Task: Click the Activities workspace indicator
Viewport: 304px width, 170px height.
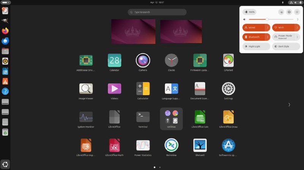Action: 5,3
